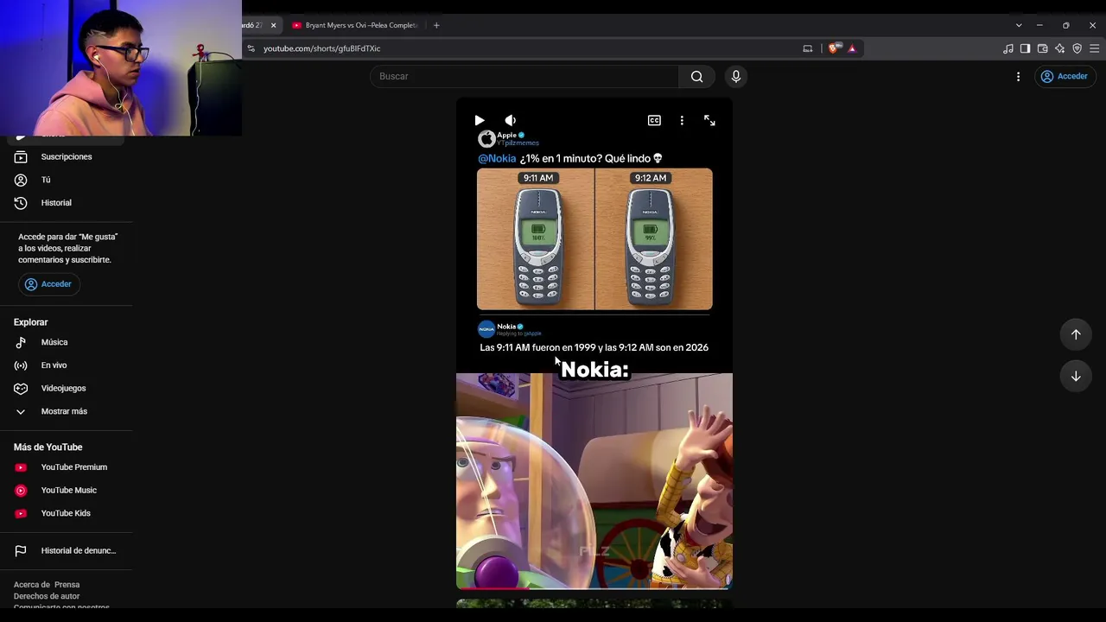Open the Leo AI sparkle icon
Viewport: 1106px width, 622px height.
point(1059,48)
